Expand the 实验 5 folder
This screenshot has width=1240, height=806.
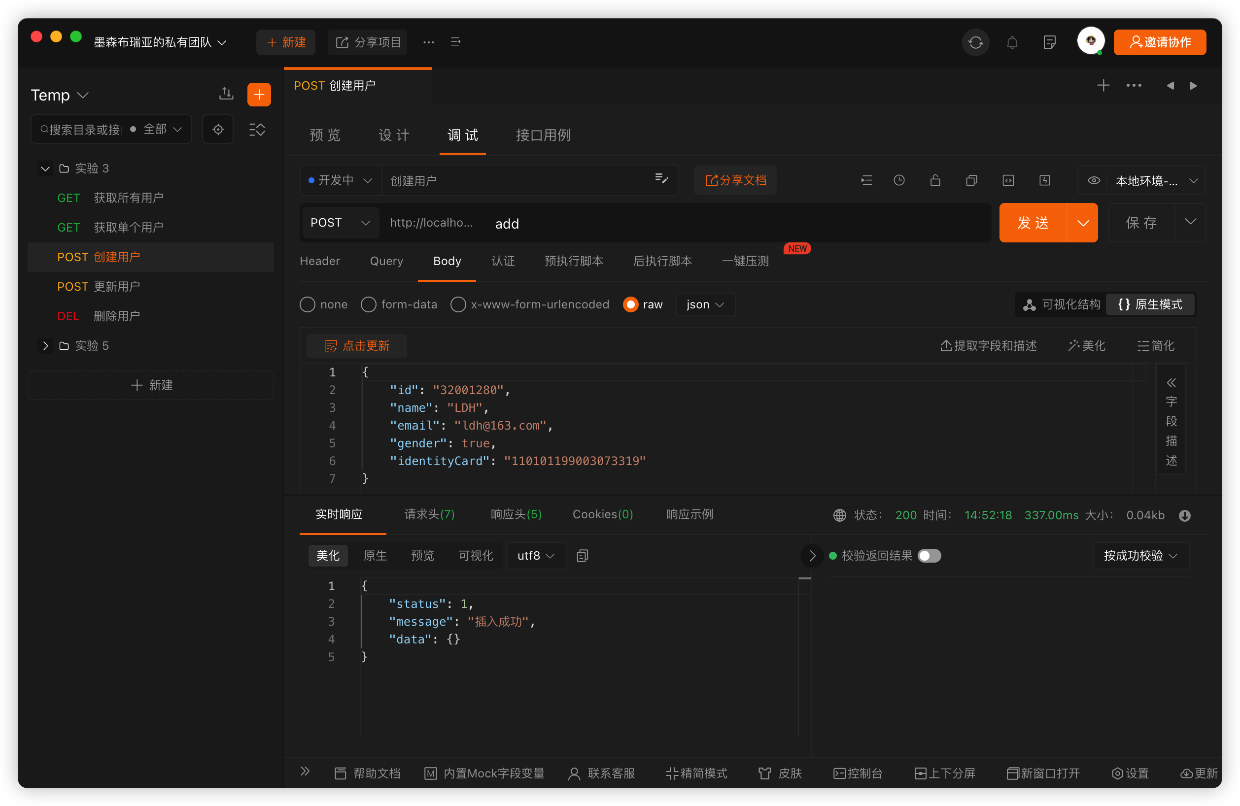(x=45, y=346)
